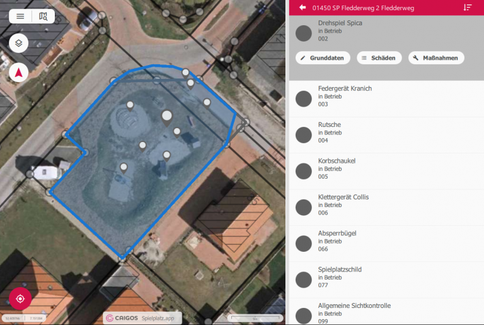The width and height of the screenshot is (484, 325).
Task: Open Grunddaten for Drehspiel Spica
Action: pyautogui.click(x=323, y=58)
